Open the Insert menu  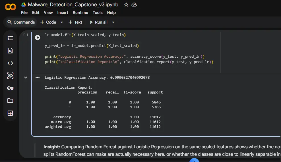[63, 13]
